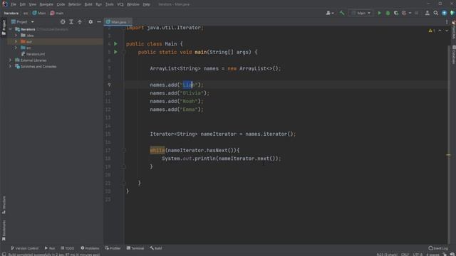456x256 pixels.
Task: Open the Build menu
Action: (88, 4)
